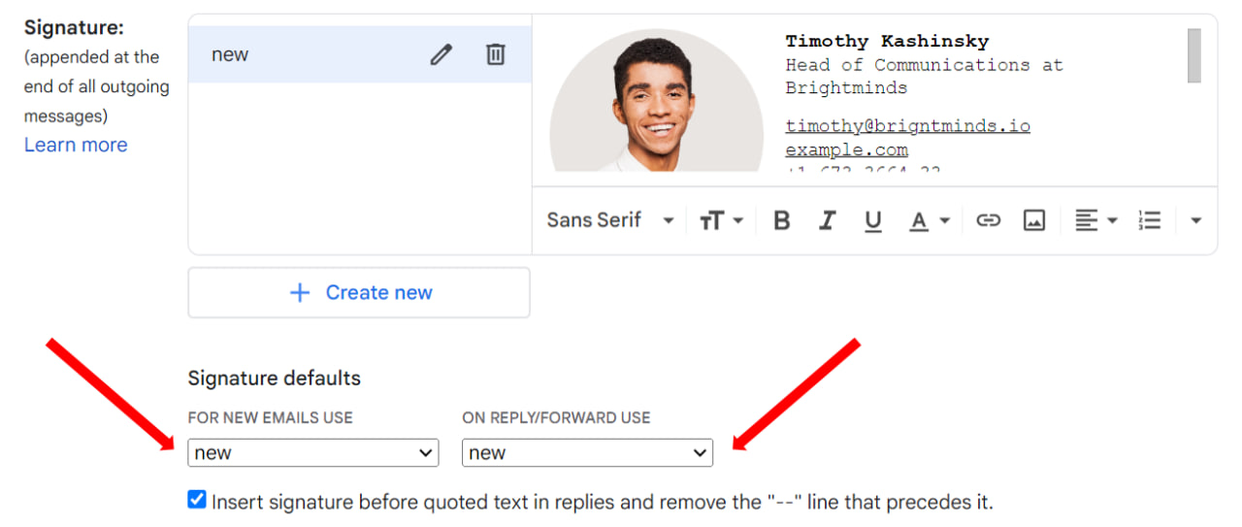Insert an image into the signature

tap(1034, 220)
